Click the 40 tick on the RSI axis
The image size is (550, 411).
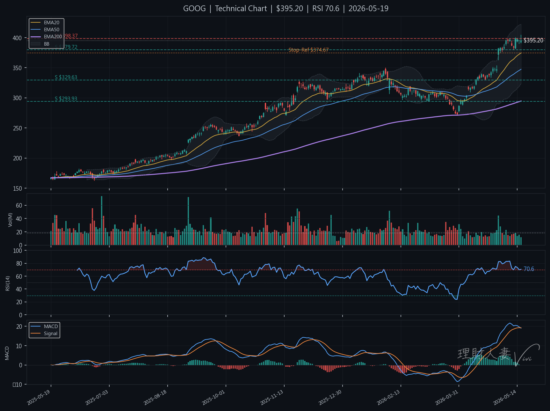(19, 289)
